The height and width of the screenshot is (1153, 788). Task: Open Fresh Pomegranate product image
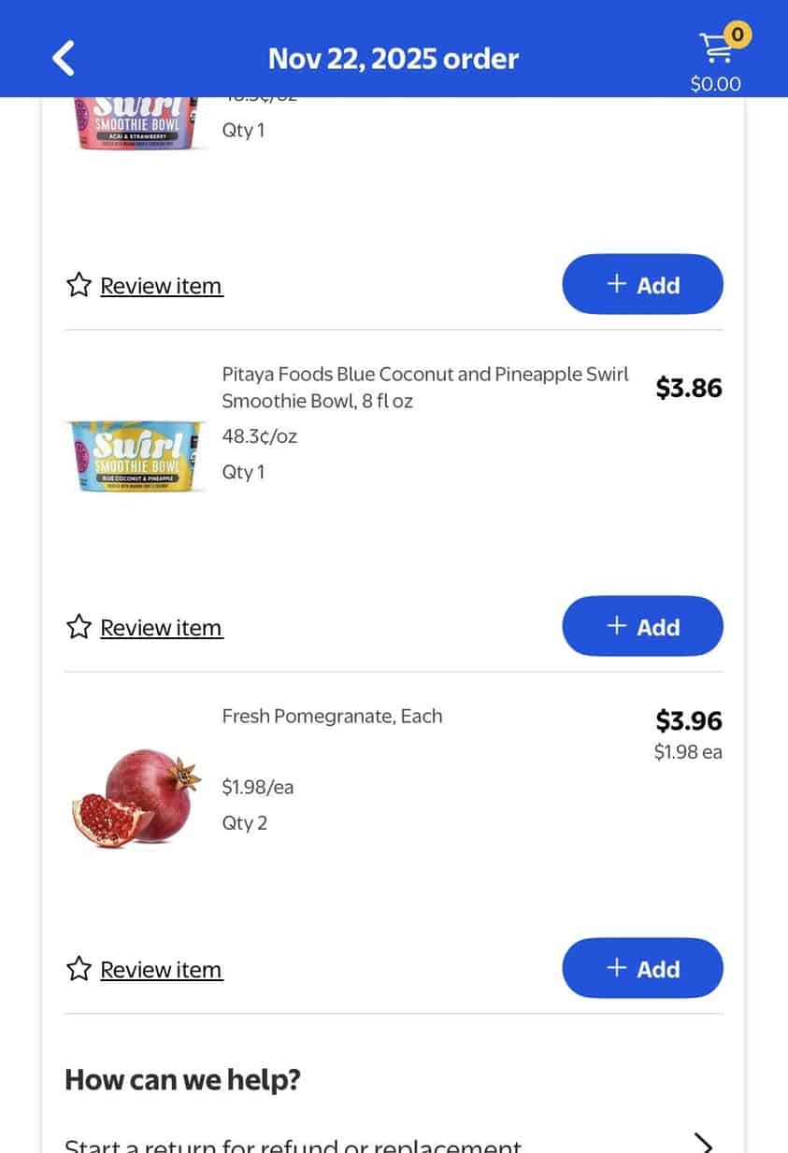[x=136, y=796]
